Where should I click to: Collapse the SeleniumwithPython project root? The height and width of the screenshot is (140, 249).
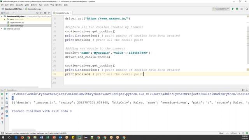[2, 16]
